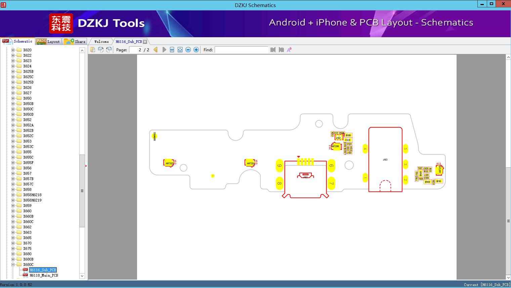Go to the previous page arrow
The image size is (511, 288).
coord(156,50)
